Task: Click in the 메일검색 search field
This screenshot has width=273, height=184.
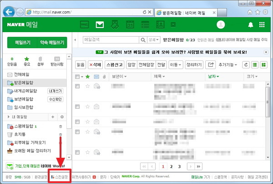Action: [111, 40]
